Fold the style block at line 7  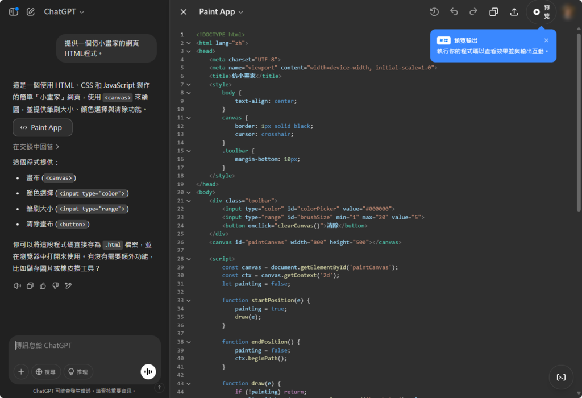[x=189, y=85]
